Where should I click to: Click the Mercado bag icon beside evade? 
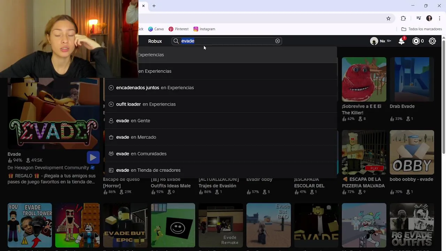(x=111, y=137)
